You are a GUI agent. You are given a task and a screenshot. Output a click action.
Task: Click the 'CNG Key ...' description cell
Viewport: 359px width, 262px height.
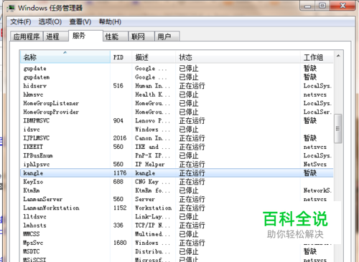click(152, 182)
